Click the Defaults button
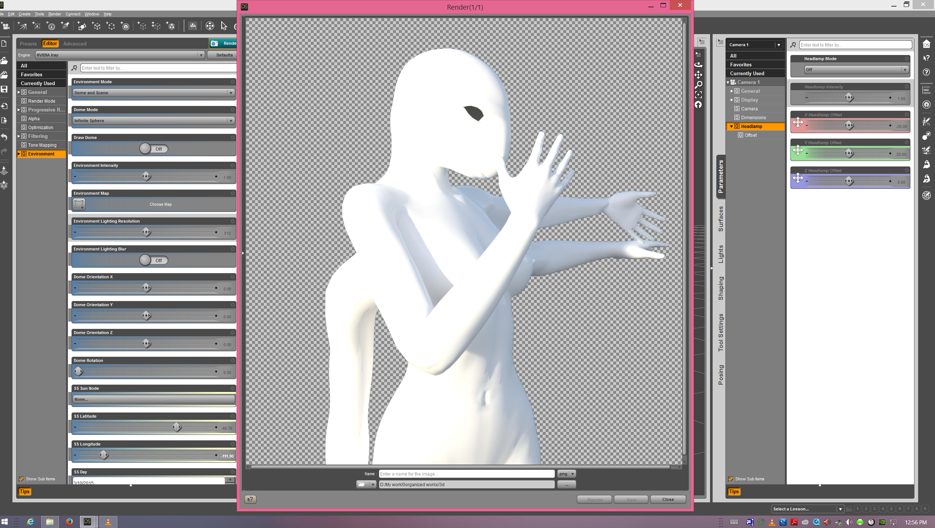The width and height of the screenshot is (935, 528). tap(224, 55)
